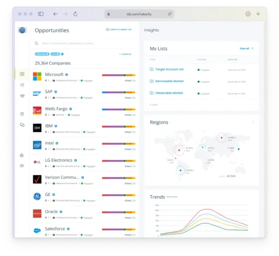
Task: Click the blue badge beside Wells Fargo
Action: pyautogui.click(x=71, y=109)
